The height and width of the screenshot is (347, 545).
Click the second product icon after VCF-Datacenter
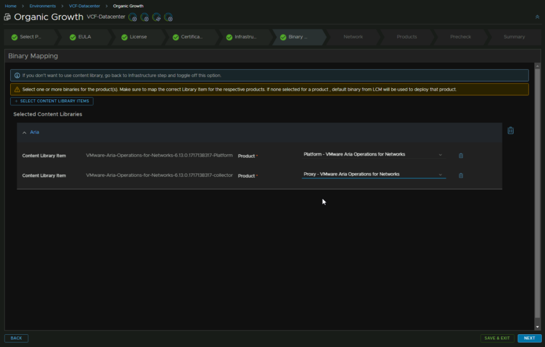tap(145, 18)
